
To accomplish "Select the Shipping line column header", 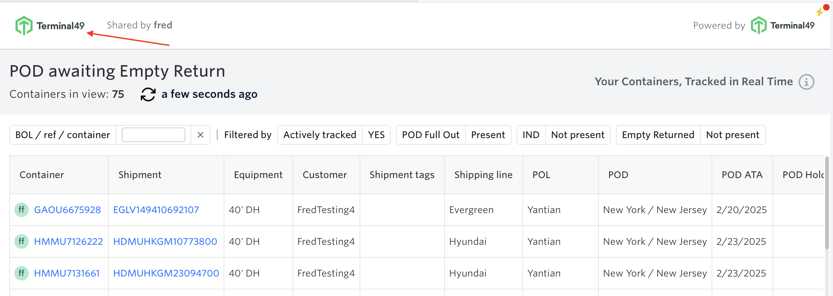I will click(483, 175).
